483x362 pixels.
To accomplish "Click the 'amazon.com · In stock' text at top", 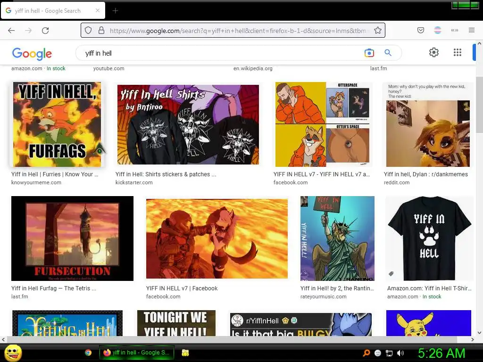I will (x=39, y=68).
